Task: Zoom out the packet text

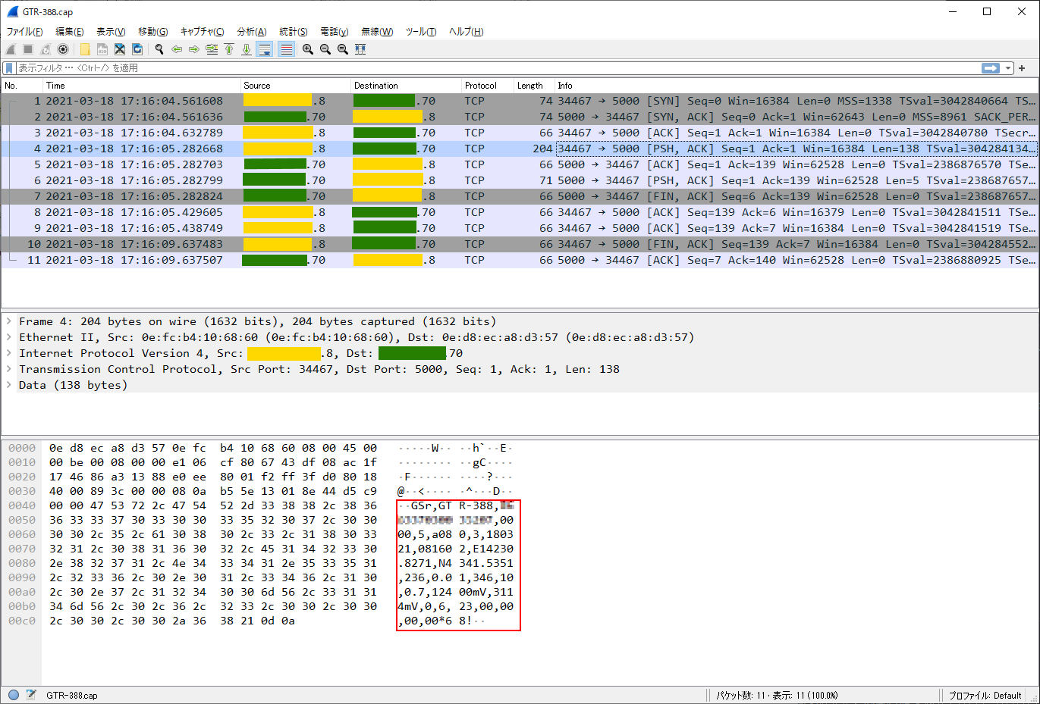Action: [x=325, y=49]
